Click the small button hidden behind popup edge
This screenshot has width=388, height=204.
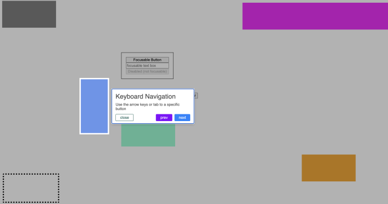click(196, 96)
